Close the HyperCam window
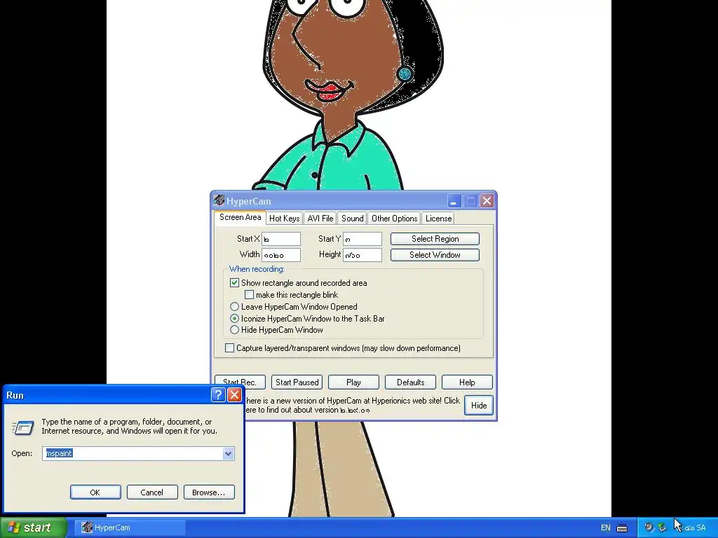 487,201
